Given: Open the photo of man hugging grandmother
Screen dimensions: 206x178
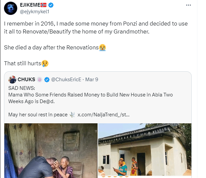Looking at the screenshot, I should 50,150.
